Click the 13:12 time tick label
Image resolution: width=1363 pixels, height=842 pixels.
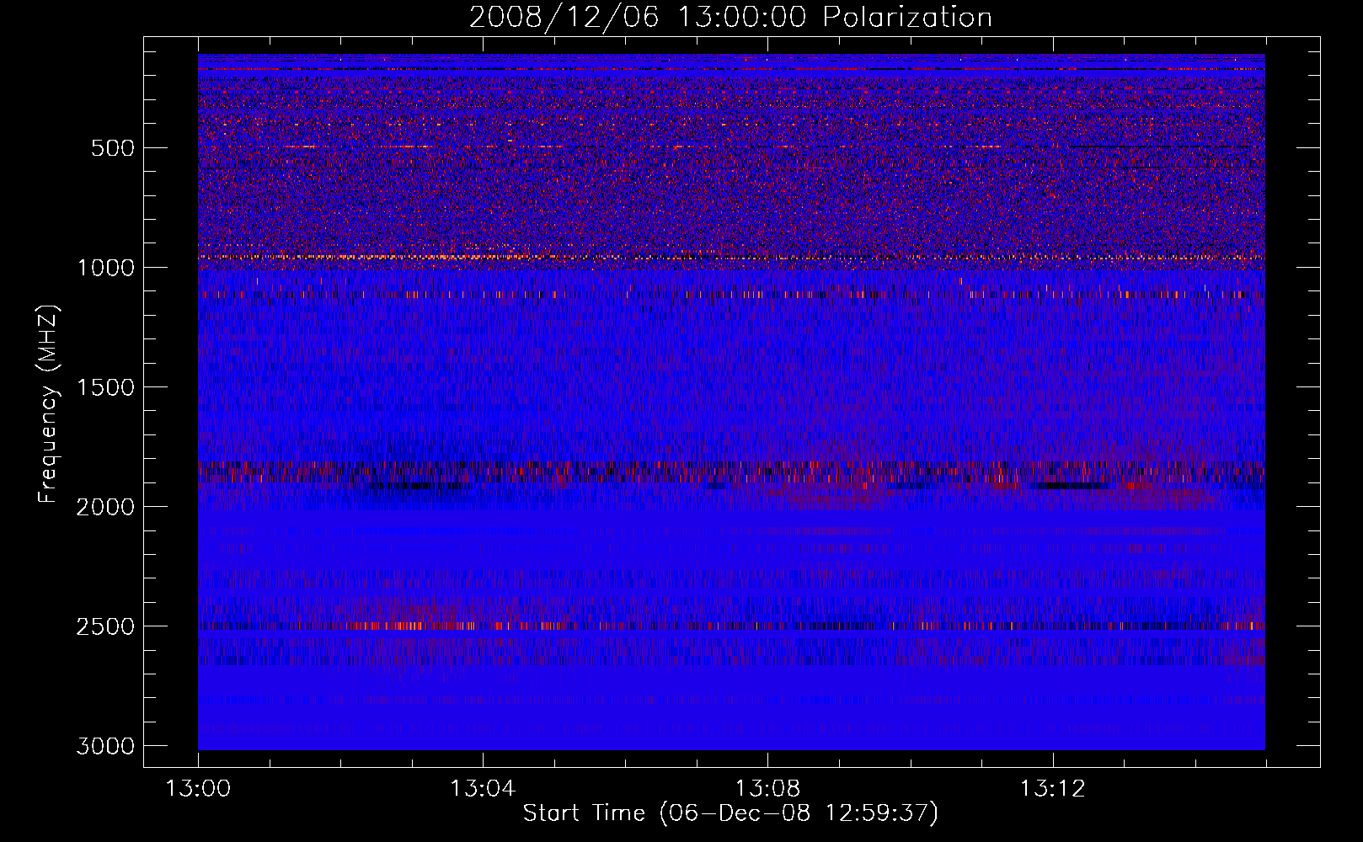(x=1052, y=789)
